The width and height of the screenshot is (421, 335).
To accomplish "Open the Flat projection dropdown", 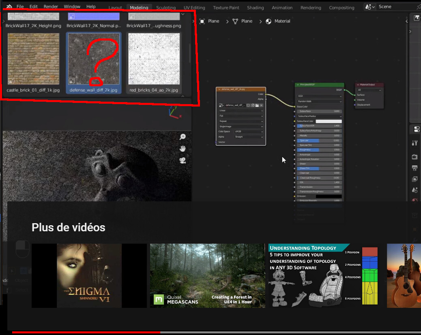I will coord(241,116).
